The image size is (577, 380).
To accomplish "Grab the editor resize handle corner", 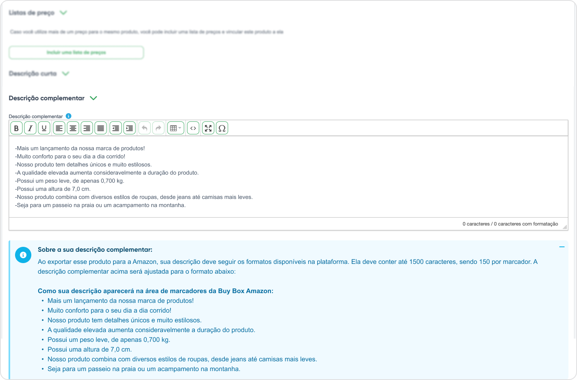I will click(565, 227).
